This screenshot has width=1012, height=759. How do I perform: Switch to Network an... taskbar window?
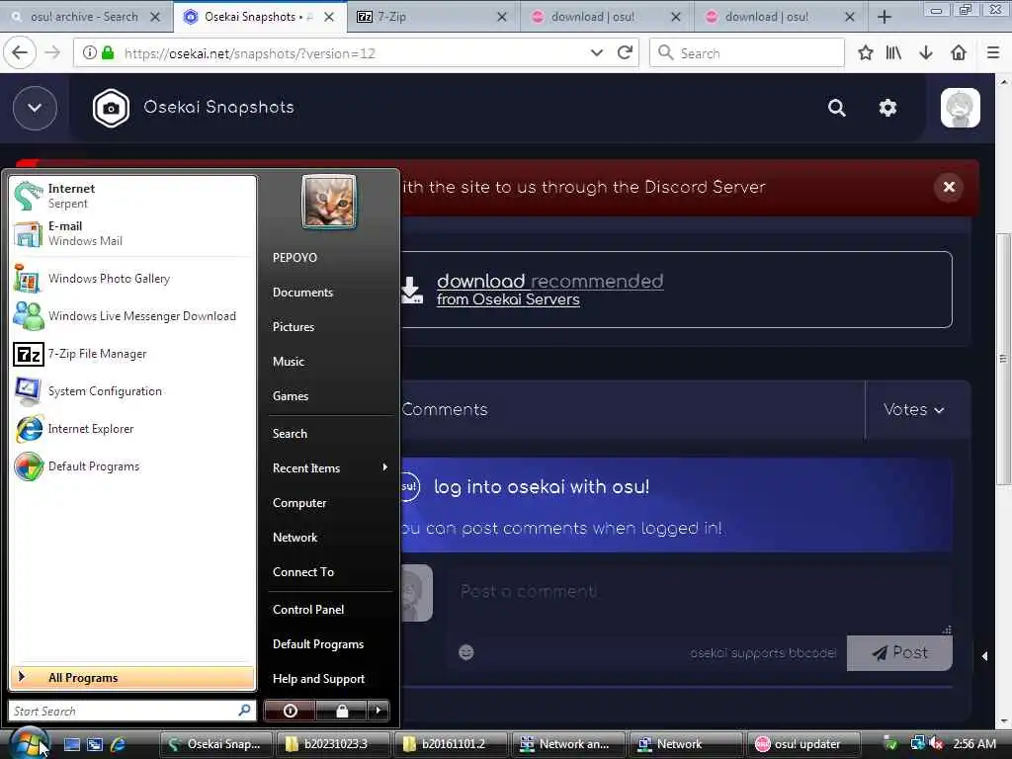[568, 744]
